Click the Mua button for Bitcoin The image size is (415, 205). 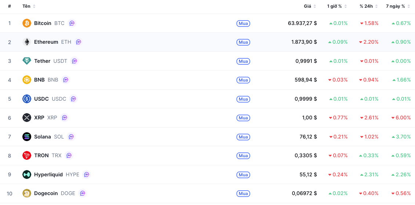tap(243, 23)
